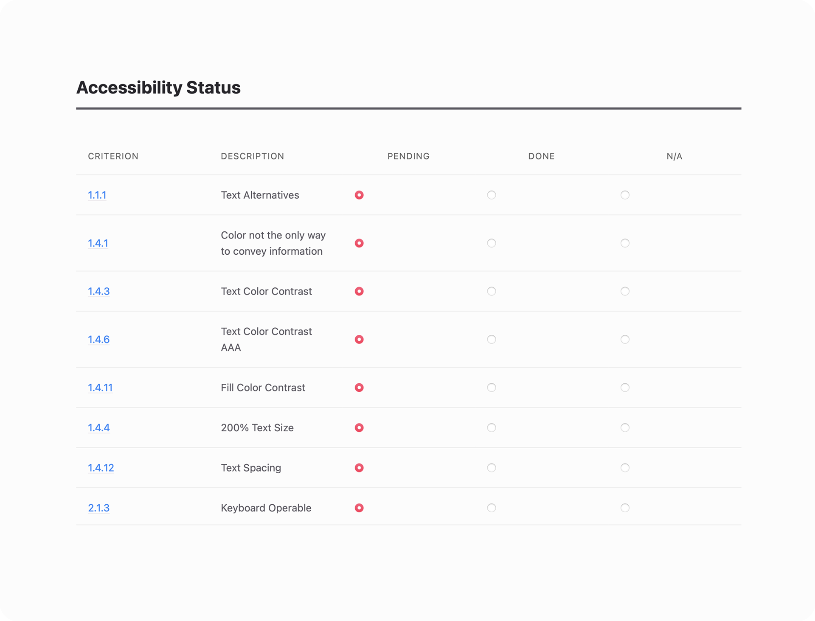The height and width of the screenshot is (621, 815).
Task: Click the Accessibility Status heading
Action: (x=158, y=87)
